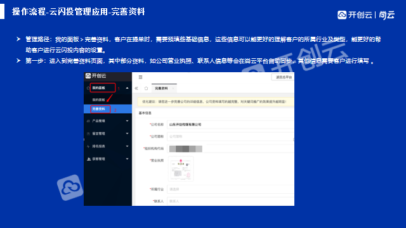Close the 完善资料 tab with its x
The width and height of the screenshot is (406, 228).
[x=173, y=89]
